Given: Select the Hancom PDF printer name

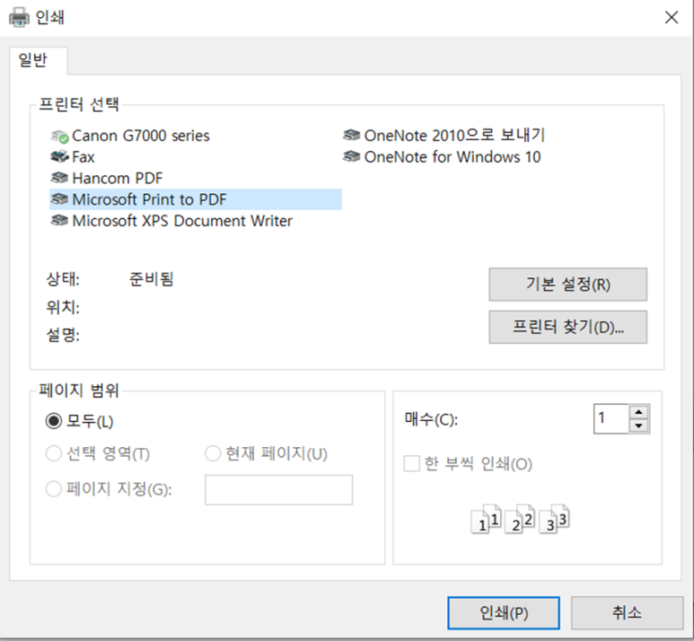Looking at the screenshot, I should [118, 178].
